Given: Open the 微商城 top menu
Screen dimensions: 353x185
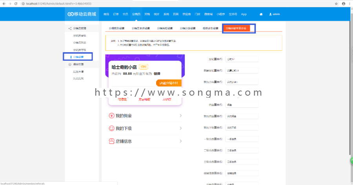Looking at the screenshot, I should pos(209,14).
